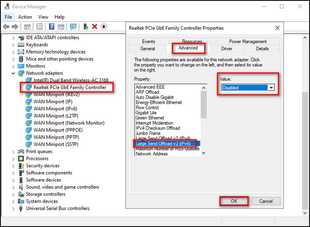This screenshot has width=310, height=227.
Task: Click the Memory technology devices icon
Action: [x=21, y=52]
